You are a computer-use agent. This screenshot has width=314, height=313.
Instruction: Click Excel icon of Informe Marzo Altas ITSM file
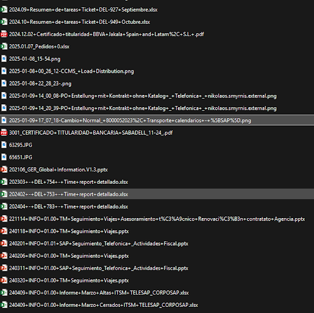click(4, 293)
